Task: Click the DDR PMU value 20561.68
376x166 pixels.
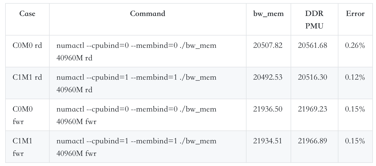Action: pyautogui.click(x=312, y=45)
